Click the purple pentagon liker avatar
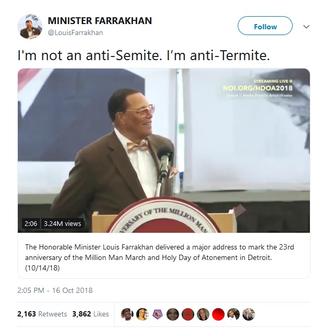Image resolution: width=323 pixels, height=329 pixels. (x=157, y=314)
